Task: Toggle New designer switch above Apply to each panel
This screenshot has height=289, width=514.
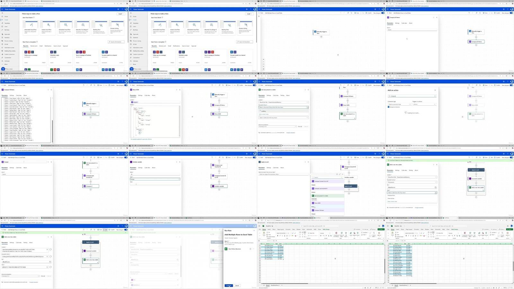Action: [383, 157]
